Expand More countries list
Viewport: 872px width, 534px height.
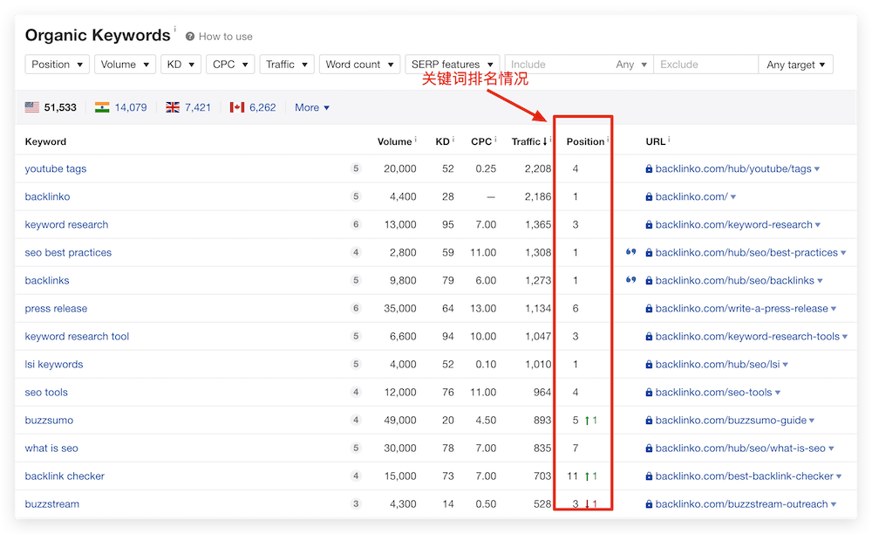pyautogui.click(x=312, y=107)
